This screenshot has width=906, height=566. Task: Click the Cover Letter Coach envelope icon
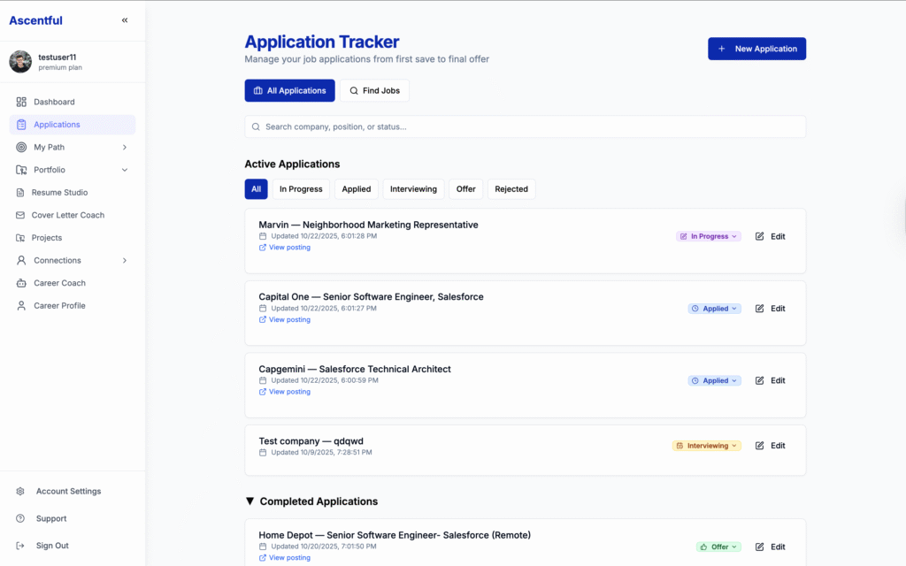pos(21,215)
